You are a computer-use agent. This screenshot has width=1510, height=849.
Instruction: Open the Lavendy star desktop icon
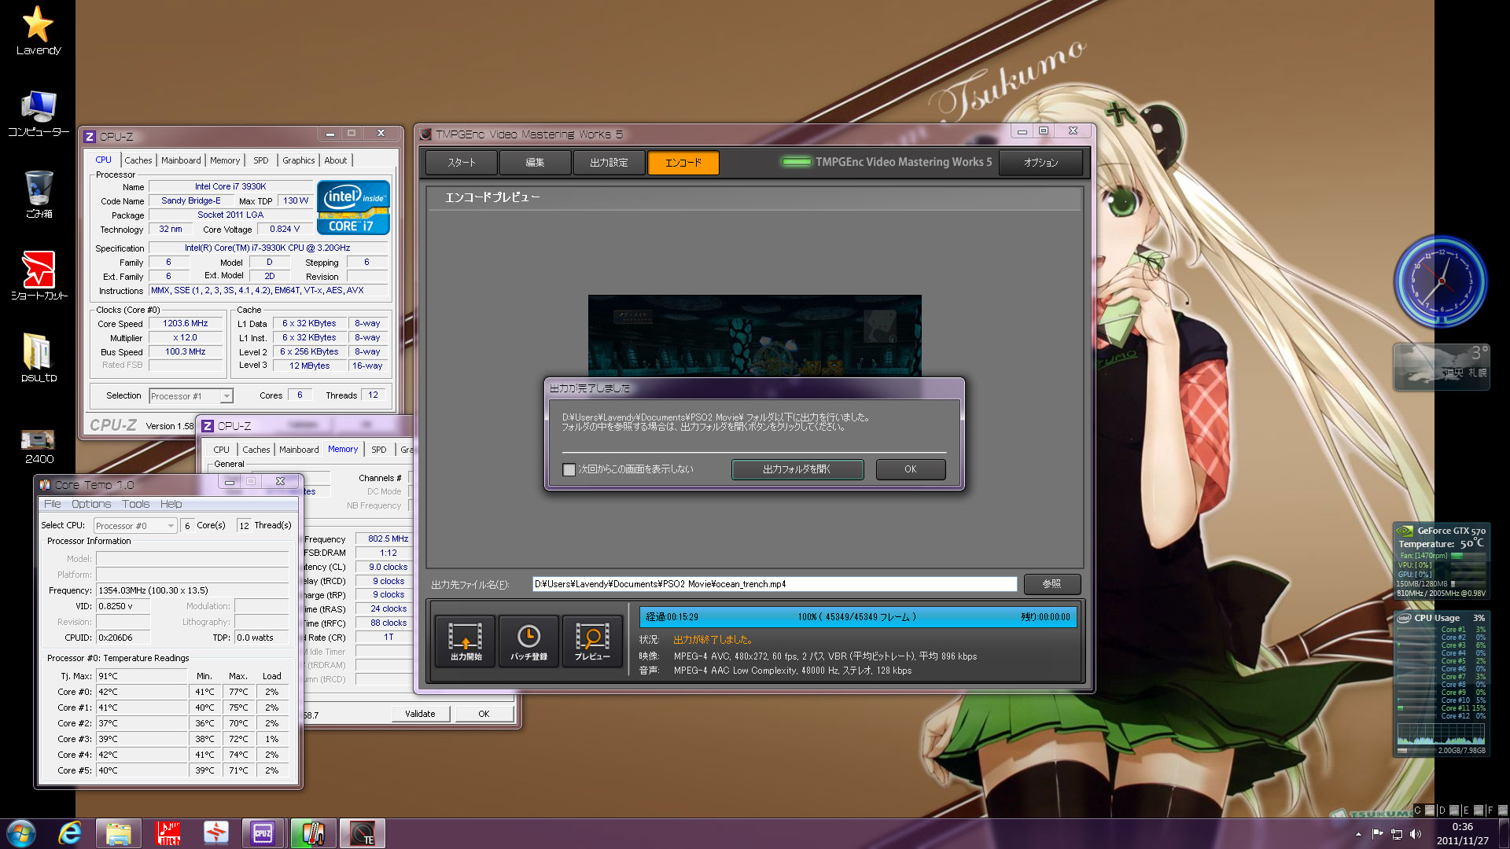(x=38, y=31)
